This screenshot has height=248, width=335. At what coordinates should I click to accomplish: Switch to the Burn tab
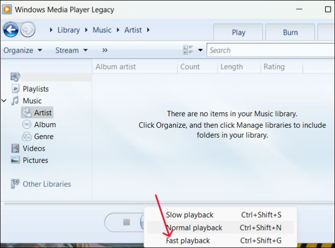tap(290, 32)
